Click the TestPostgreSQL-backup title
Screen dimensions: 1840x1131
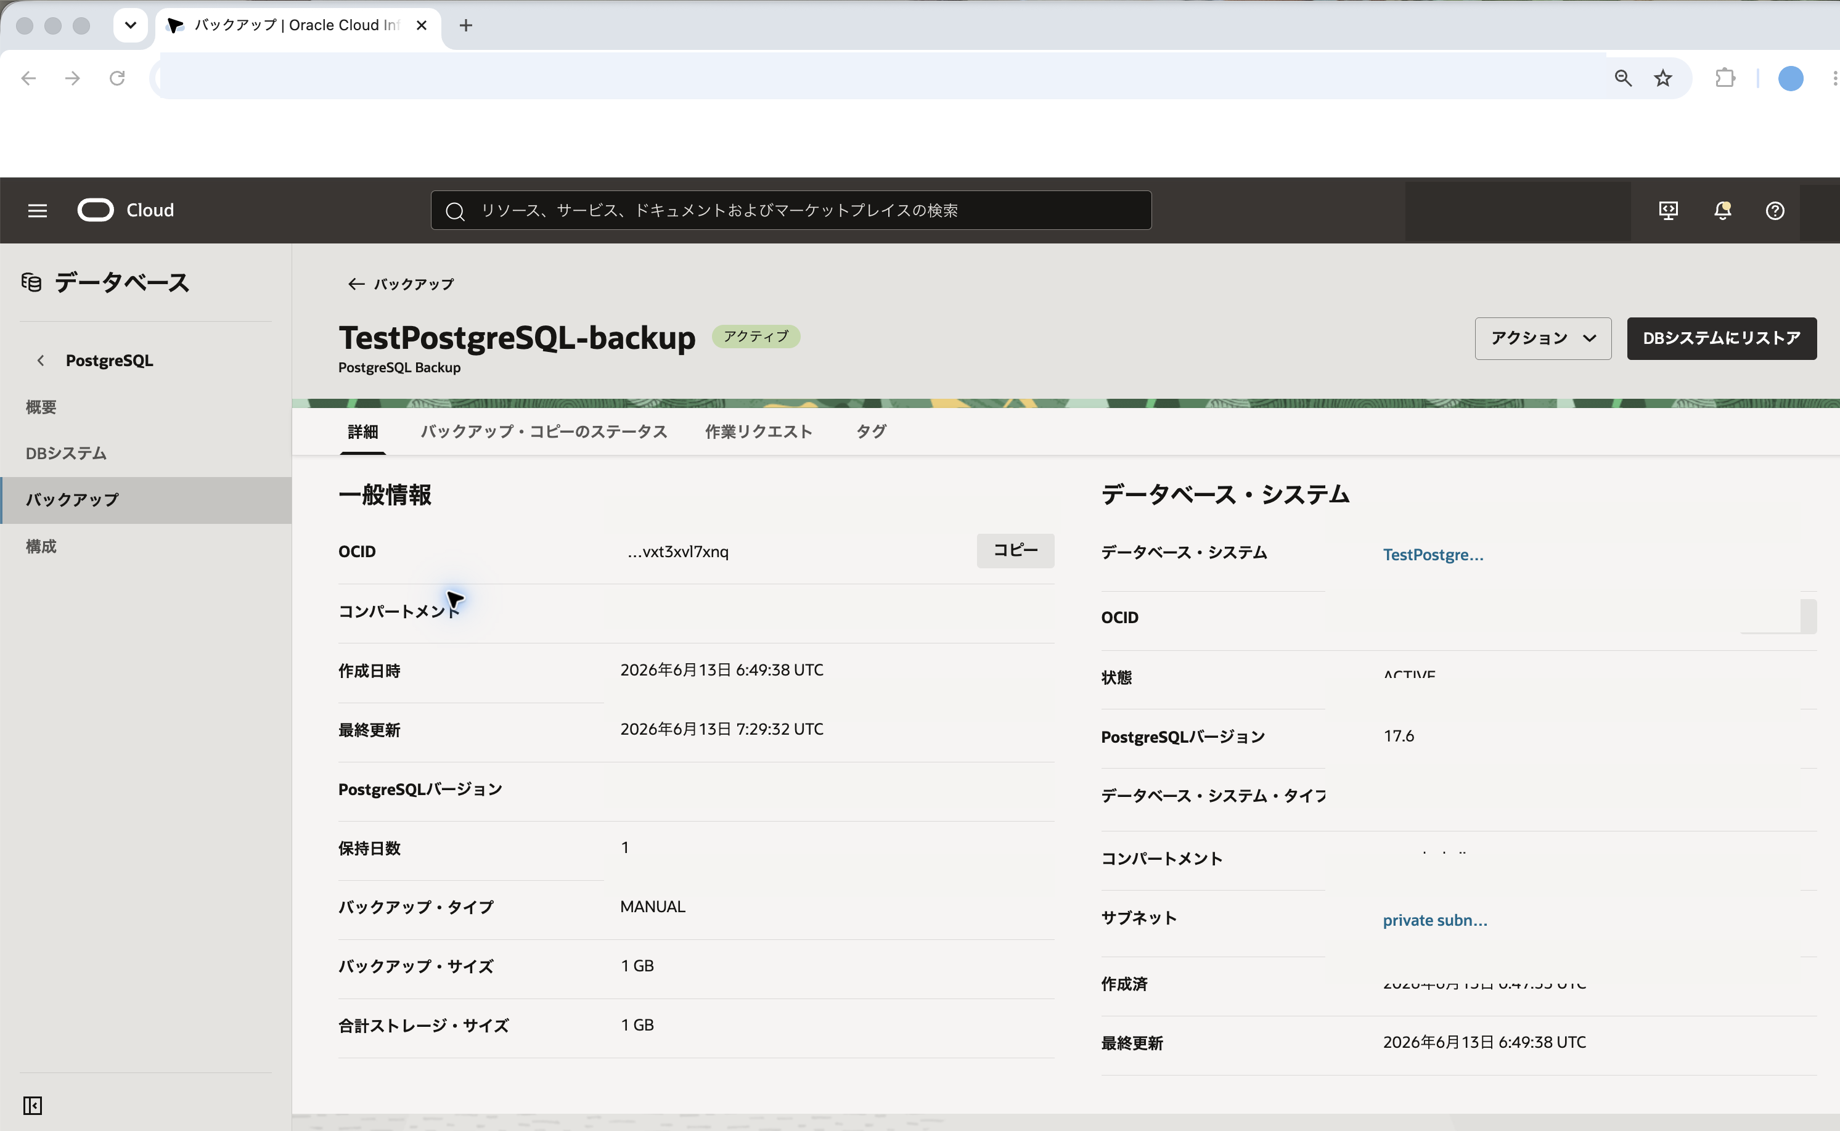pyautogui.click(x=517, y=337)
